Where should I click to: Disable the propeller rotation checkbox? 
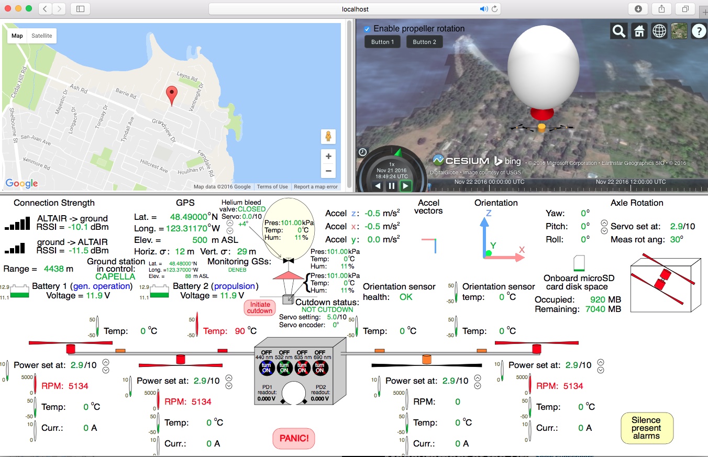pos(367,29)
